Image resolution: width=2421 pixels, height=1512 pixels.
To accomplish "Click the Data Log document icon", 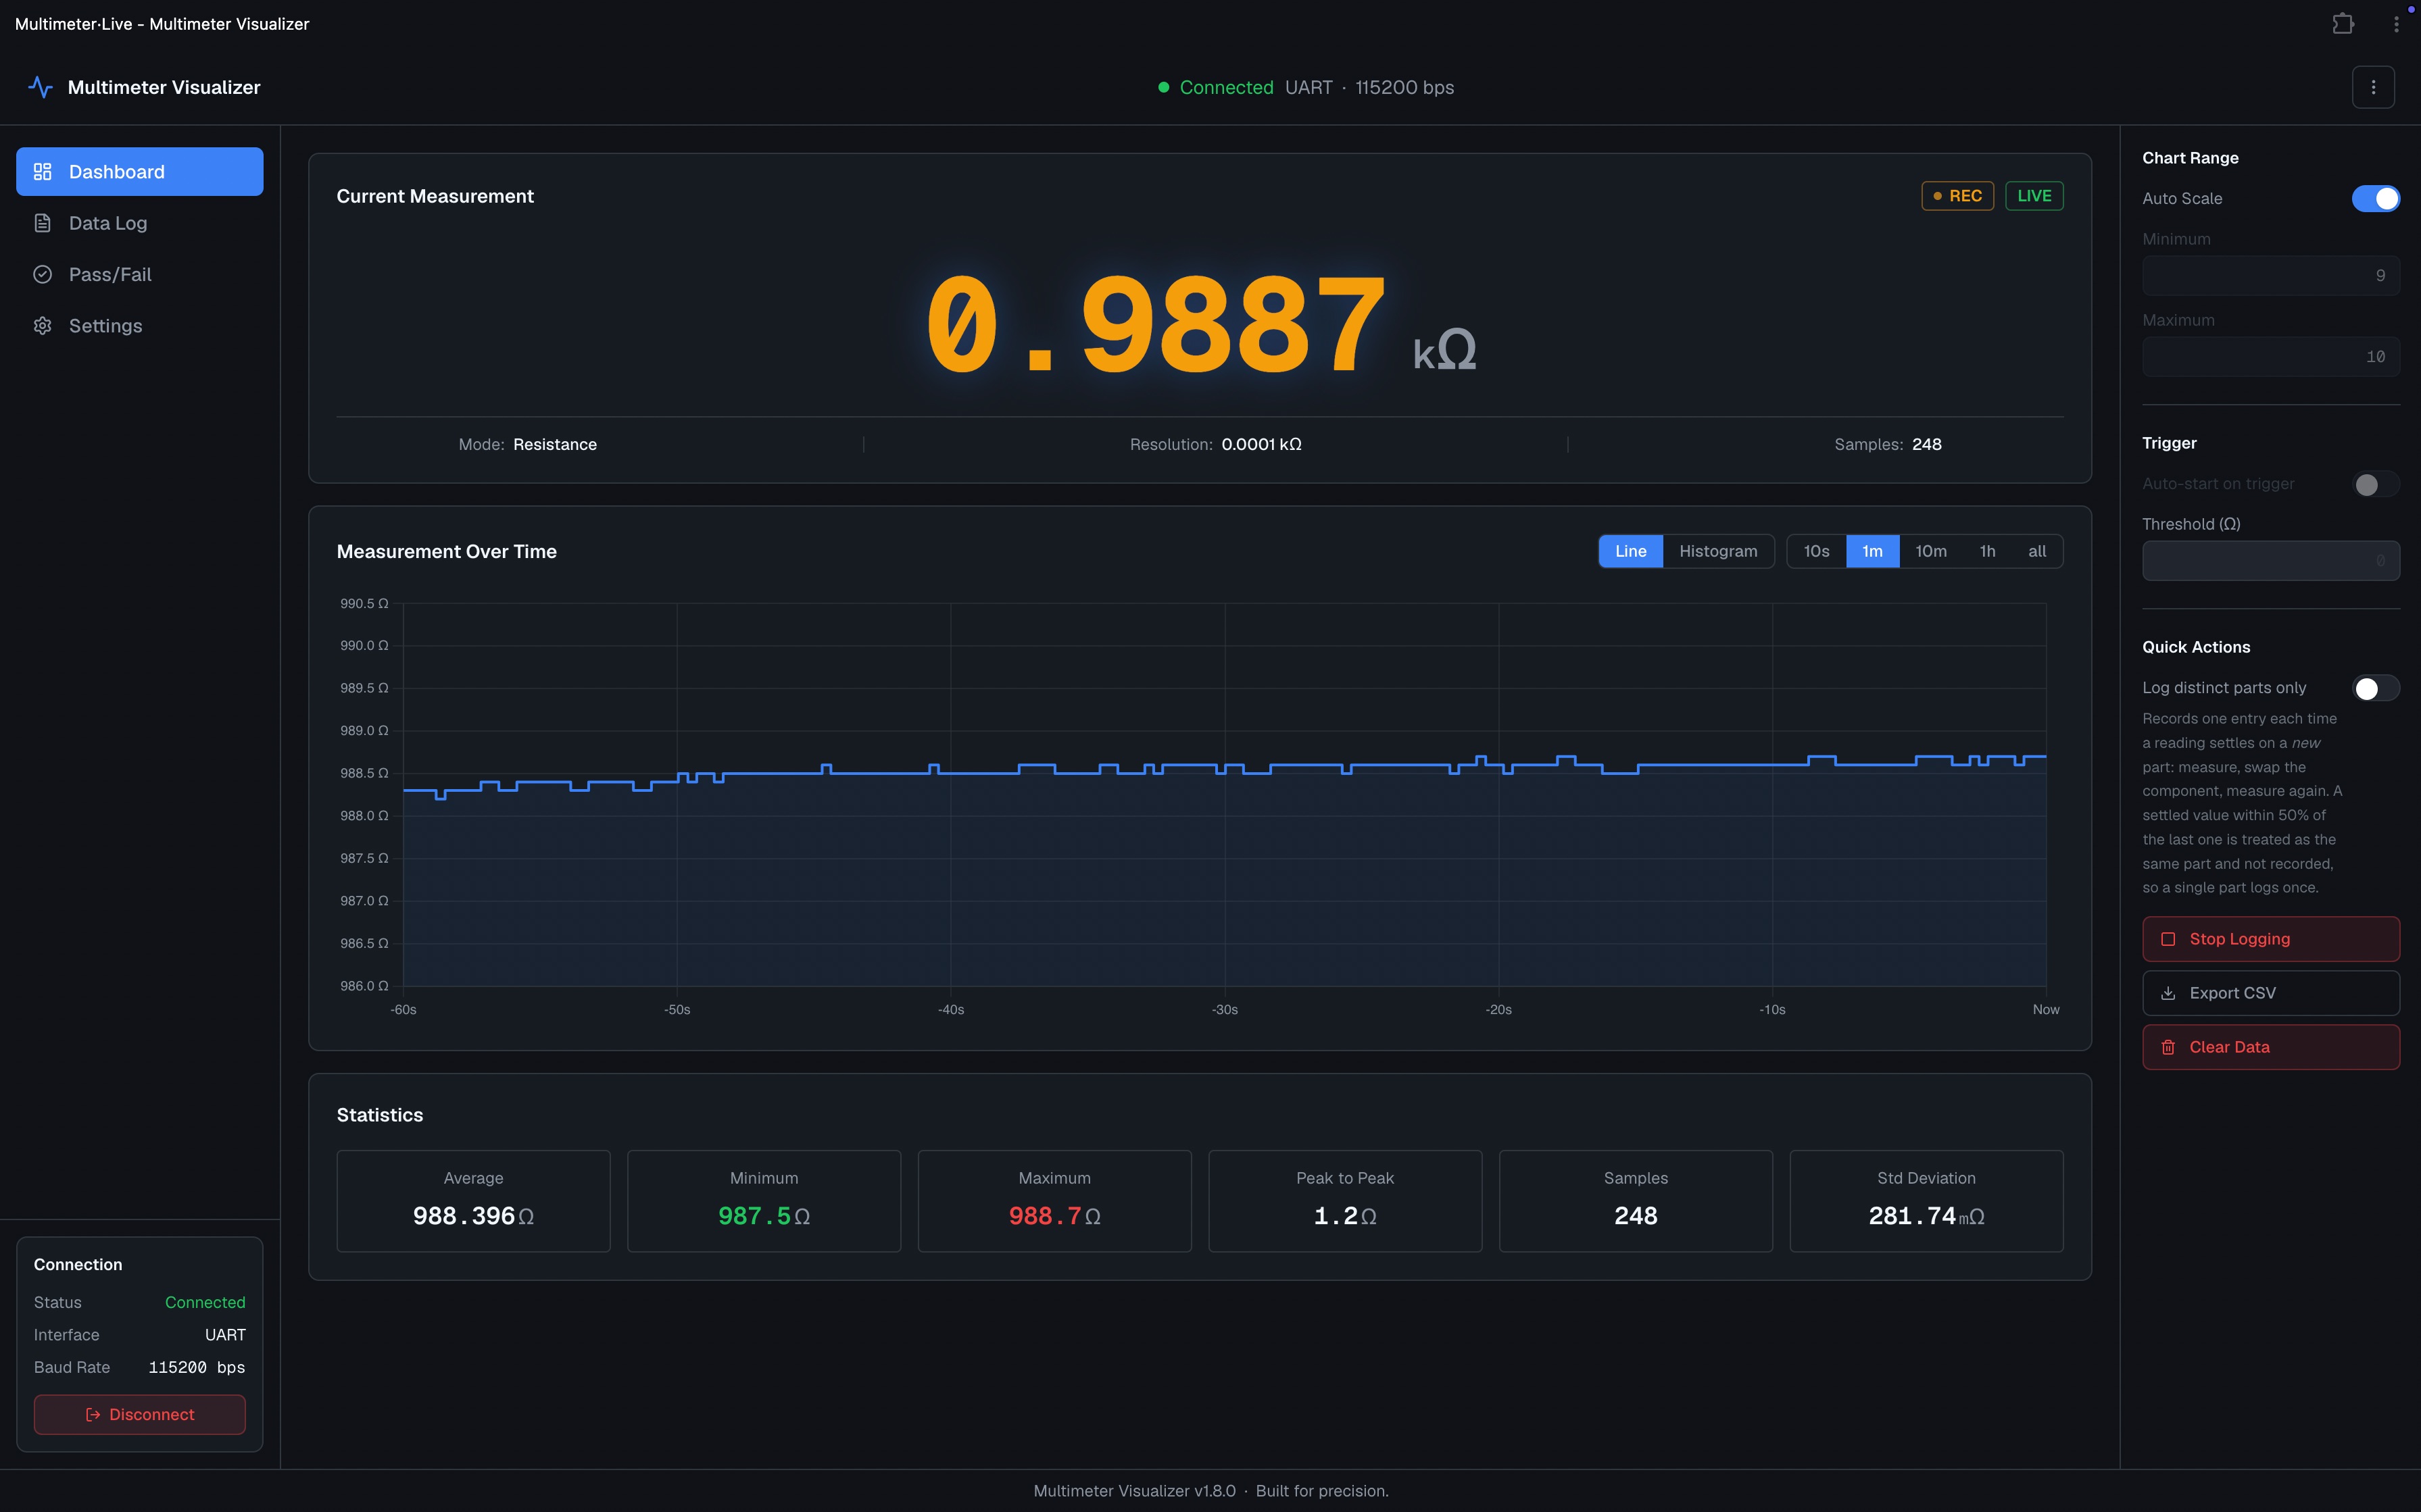I will point(42,223).
